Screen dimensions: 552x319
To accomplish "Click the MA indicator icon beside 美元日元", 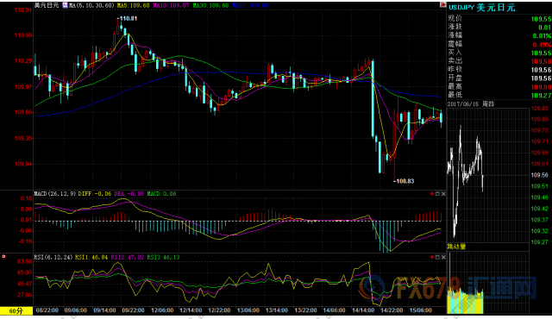I will (66, 5).
